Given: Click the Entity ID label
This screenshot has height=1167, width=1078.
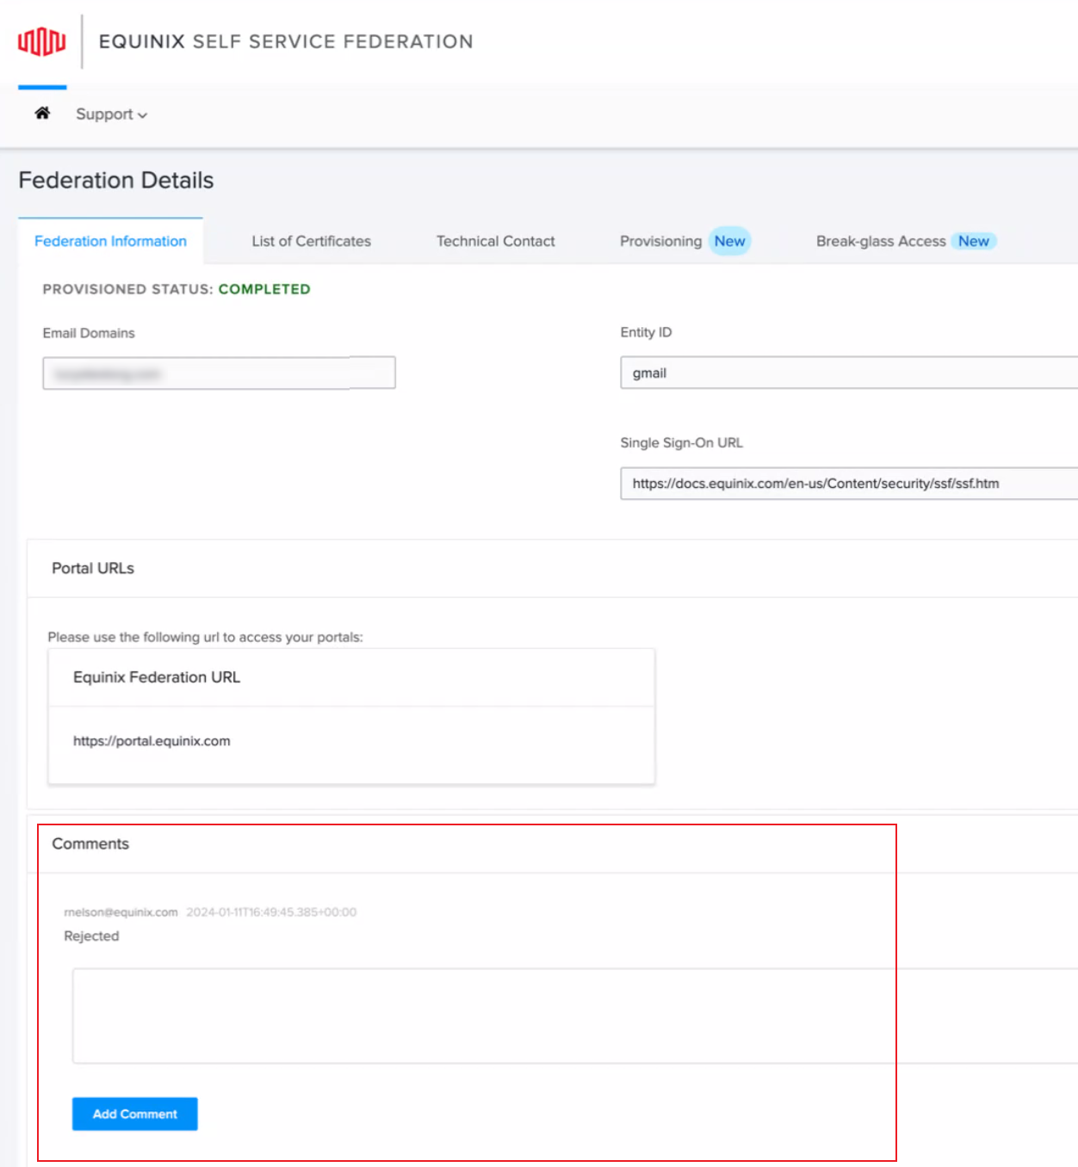Looking at the screenshot, I should coord(646,332).
